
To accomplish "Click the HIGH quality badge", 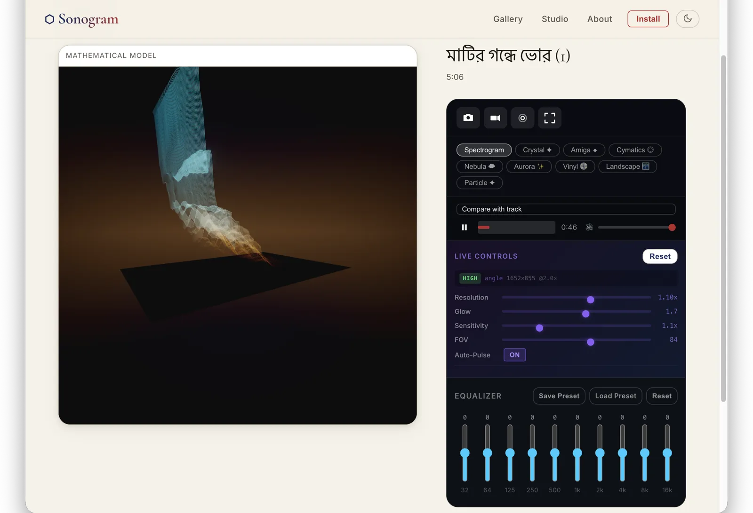I will coord(470,278).
